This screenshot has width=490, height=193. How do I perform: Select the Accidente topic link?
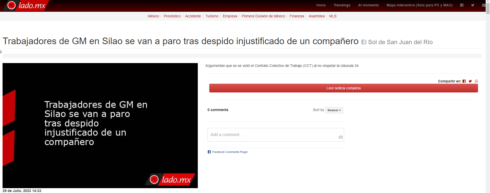point(193,16)
